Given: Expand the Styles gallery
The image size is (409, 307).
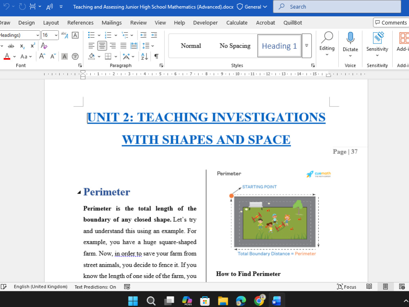Looking at the screenshot, I should tap(307, 46).
